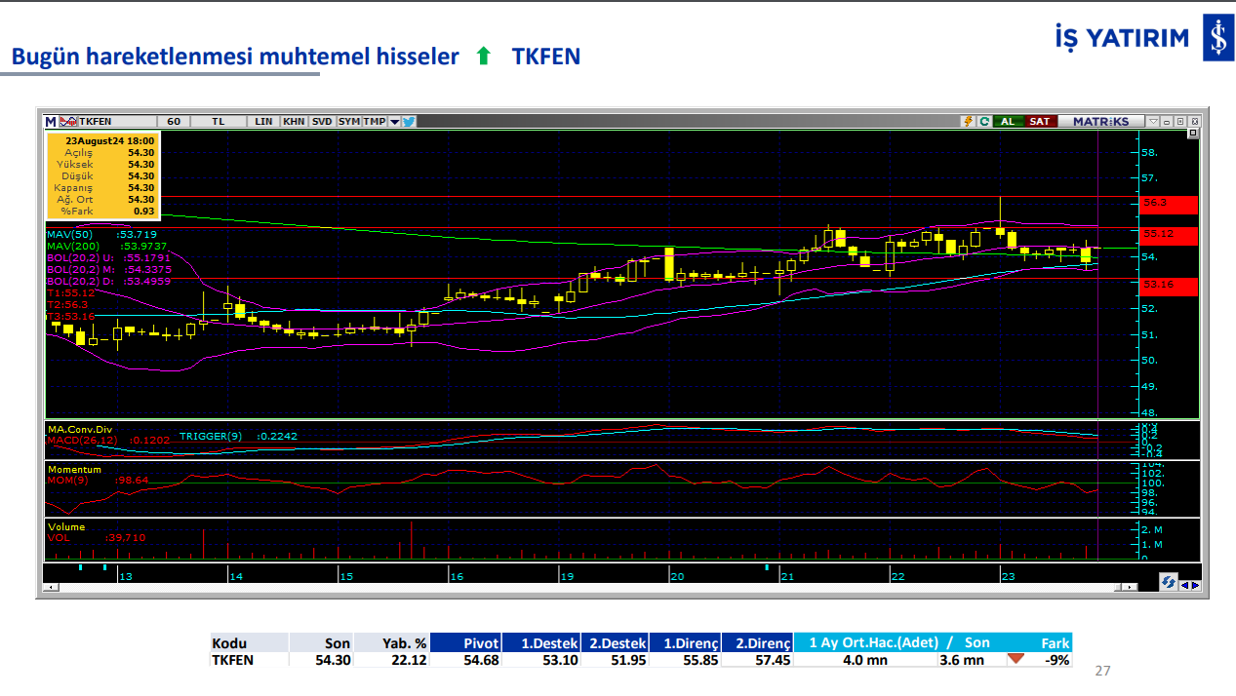The height and width of the screenshot is (696, 1236).
Task: Click the green AL buy button
Action: coord(1007,122)
